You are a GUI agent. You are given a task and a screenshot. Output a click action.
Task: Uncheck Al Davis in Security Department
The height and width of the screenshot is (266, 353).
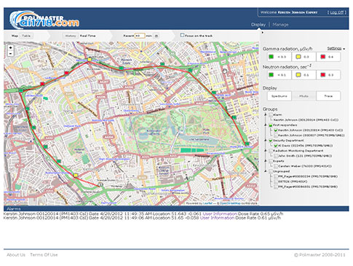(276, 146)
